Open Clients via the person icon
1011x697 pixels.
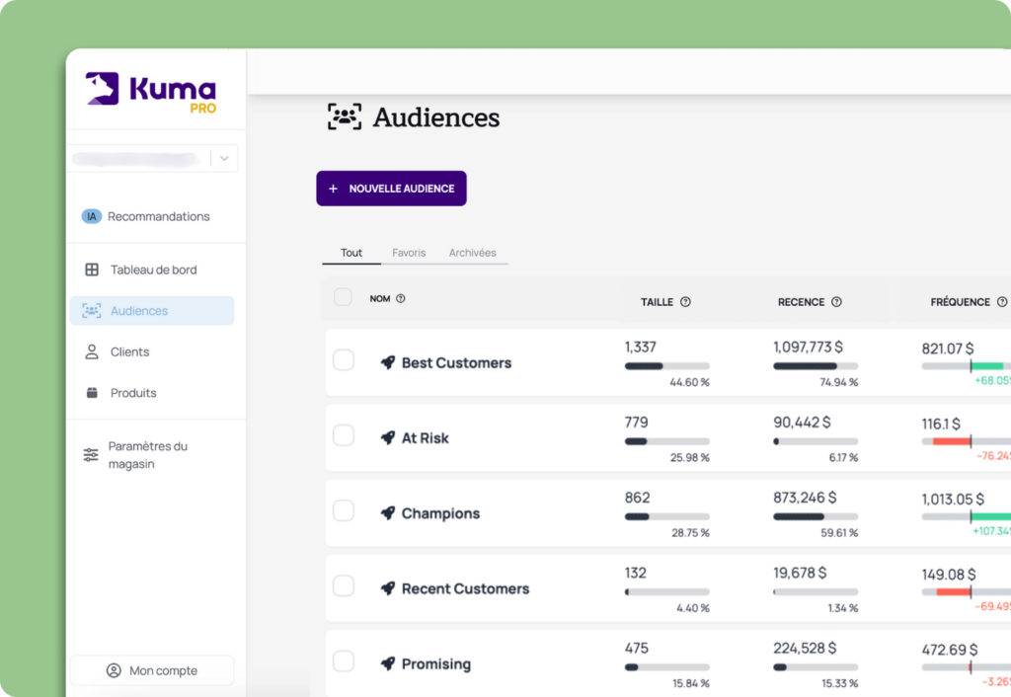point(91,351)
